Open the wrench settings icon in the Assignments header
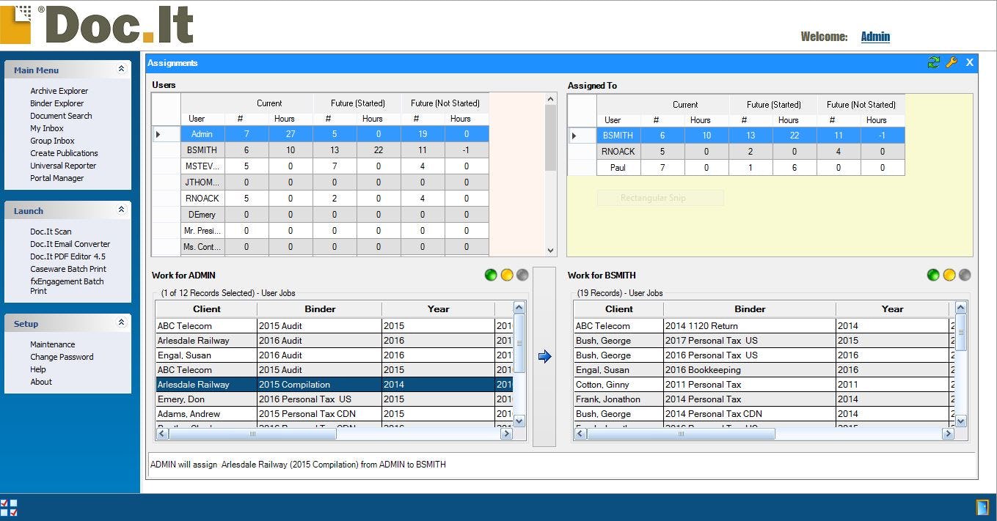 coord(951,63)
